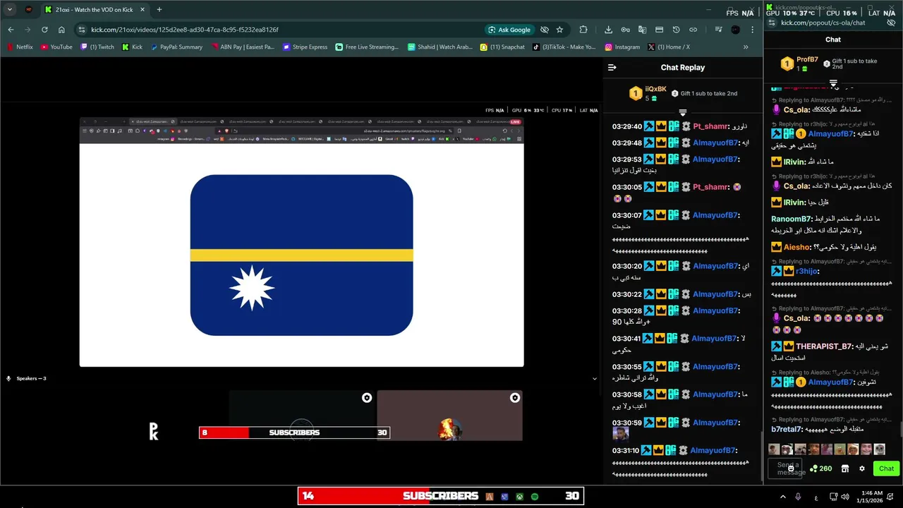Click the 260 channel points balance
The image size is (903, 508).
[x=821, y=468]
